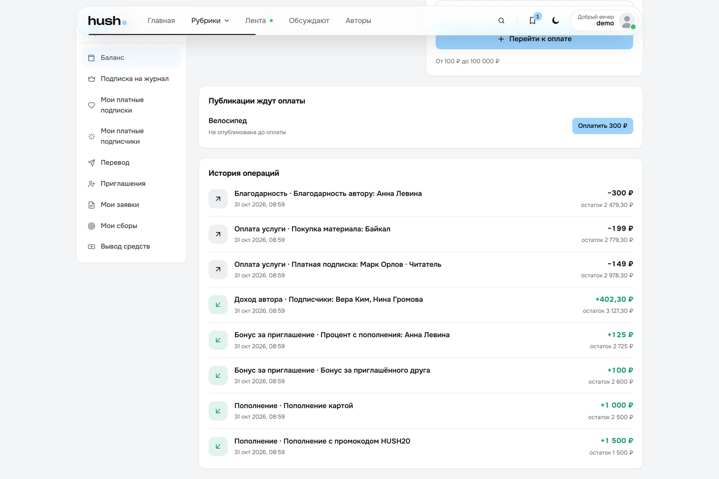Click outgoing arrow icon for Благодарность operation
This screenshot has height=479, width=719.
point(218,199)
